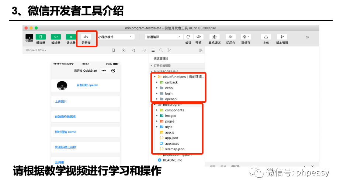Image resolution: width=340 pixels, height=188 pixels.
Task: Click the 前端操作数据库 link
Action: click(x=66, y=117)
